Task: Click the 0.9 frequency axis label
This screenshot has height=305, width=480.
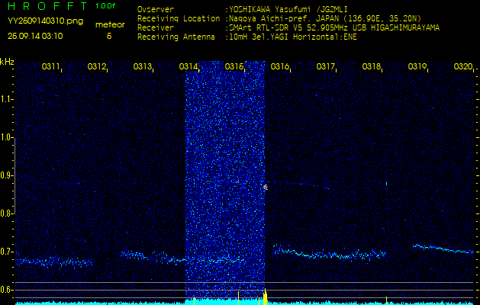Action: 7,175
